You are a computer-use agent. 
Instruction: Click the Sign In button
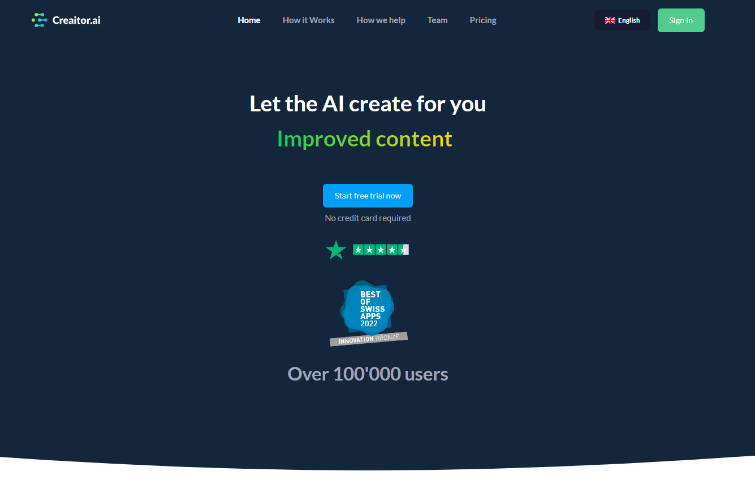680,20
